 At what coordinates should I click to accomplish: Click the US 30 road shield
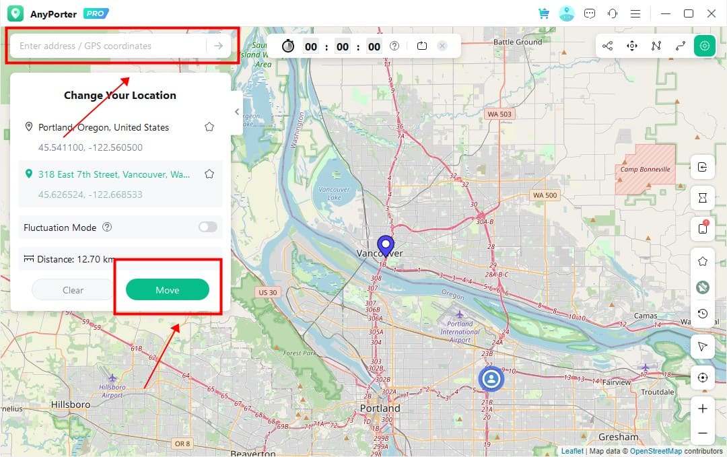[267, 293]
